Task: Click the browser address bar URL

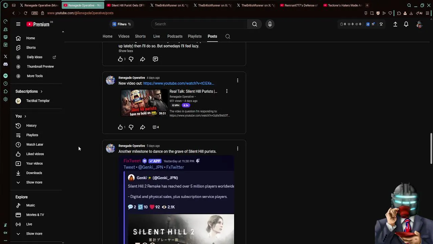Action: tap(80, 13)
